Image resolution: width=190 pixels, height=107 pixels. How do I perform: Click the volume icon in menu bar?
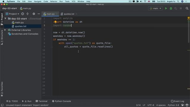tap(141, 1)
